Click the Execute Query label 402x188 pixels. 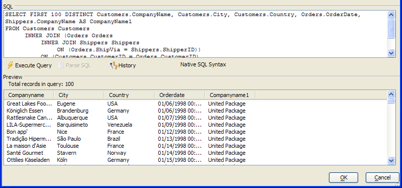point(33,65)
